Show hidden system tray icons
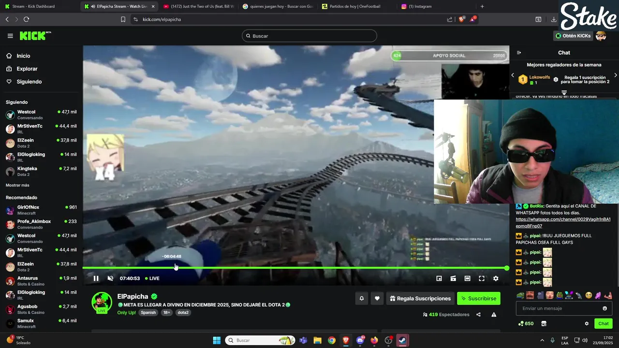This screenshot has width=619, height=348. click(542, 340)
